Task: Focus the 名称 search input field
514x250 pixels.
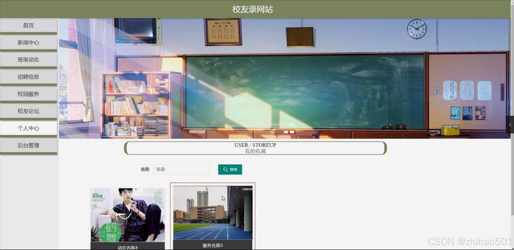Action: click(x=181, y=169)
